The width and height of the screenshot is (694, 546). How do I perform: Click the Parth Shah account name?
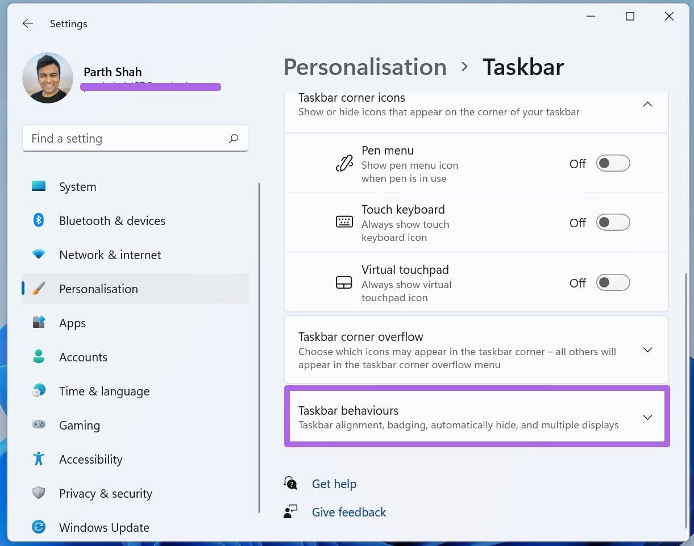pos(113,72)
